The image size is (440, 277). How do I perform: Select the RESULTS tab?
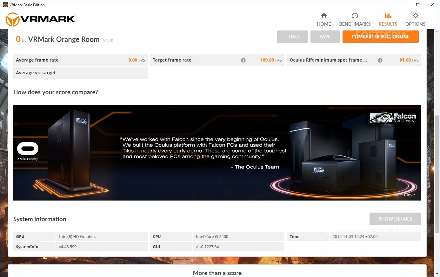pos(388,20)
